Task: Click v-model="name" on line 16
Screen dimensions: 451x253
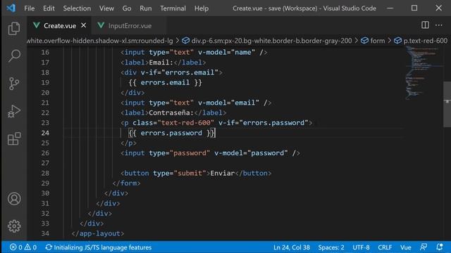Action: (x=226, y=53)
